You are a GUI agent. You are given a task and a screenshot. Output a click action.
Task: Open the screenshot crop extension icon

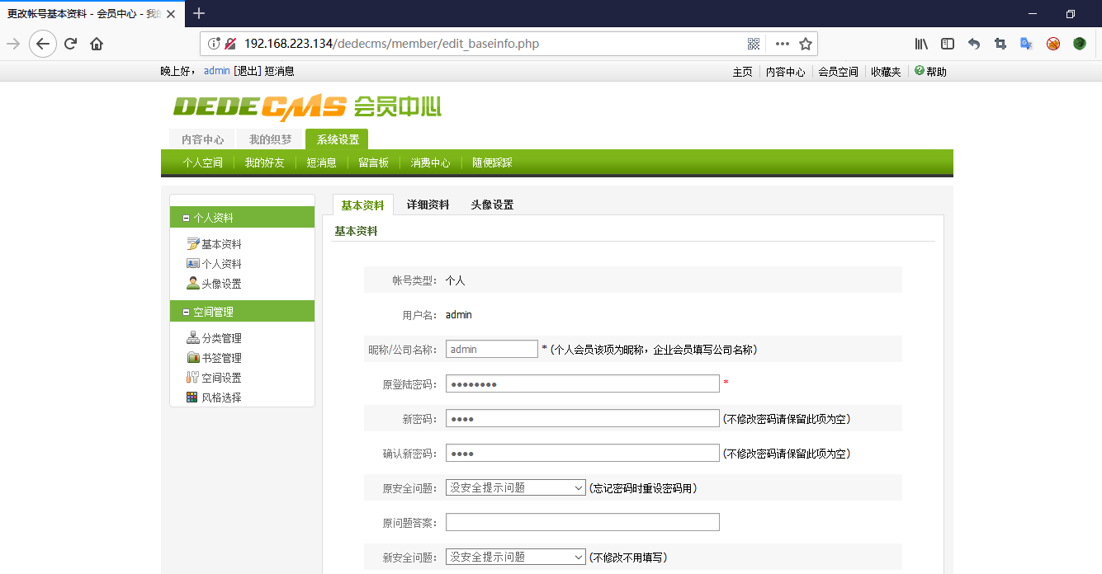tap(1000, 44)
